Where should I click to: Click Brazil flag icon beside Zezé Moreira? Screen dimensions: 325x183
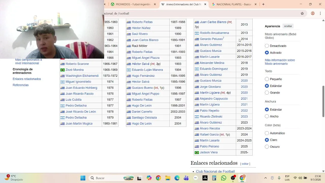[62, 70]
